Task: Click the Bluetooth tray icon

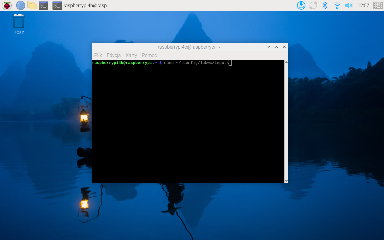Action: [x=325, y=5]
